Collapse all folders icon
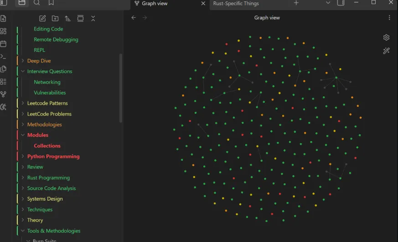Screen dimensions: 398x242 (93, 18)
